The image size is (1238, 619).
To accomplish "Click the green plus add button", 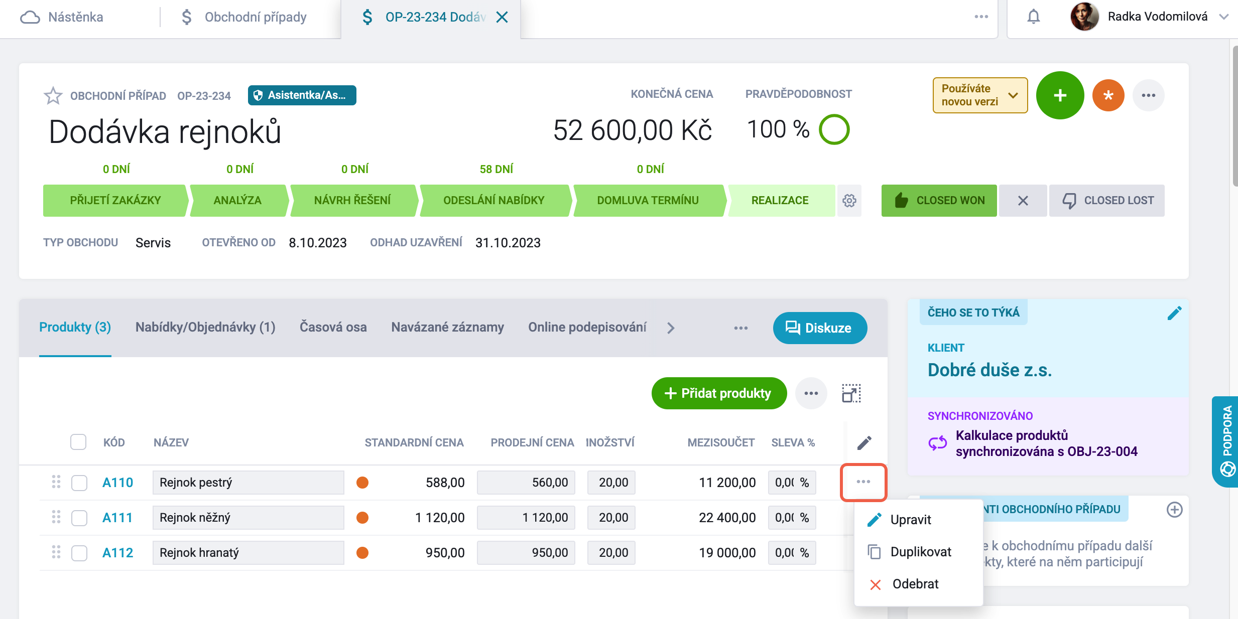I will [1060, 95].
